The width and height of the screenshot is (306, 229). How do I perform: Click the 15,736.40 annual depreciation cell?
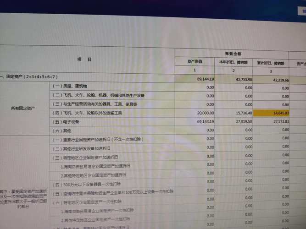pos(234,113)
